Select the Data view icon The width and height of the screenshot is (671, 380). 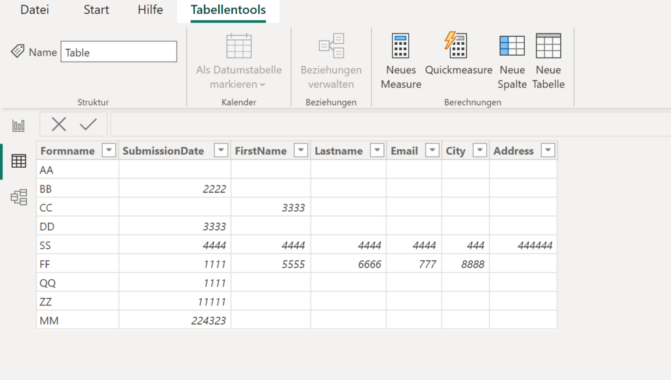(18, 161)
